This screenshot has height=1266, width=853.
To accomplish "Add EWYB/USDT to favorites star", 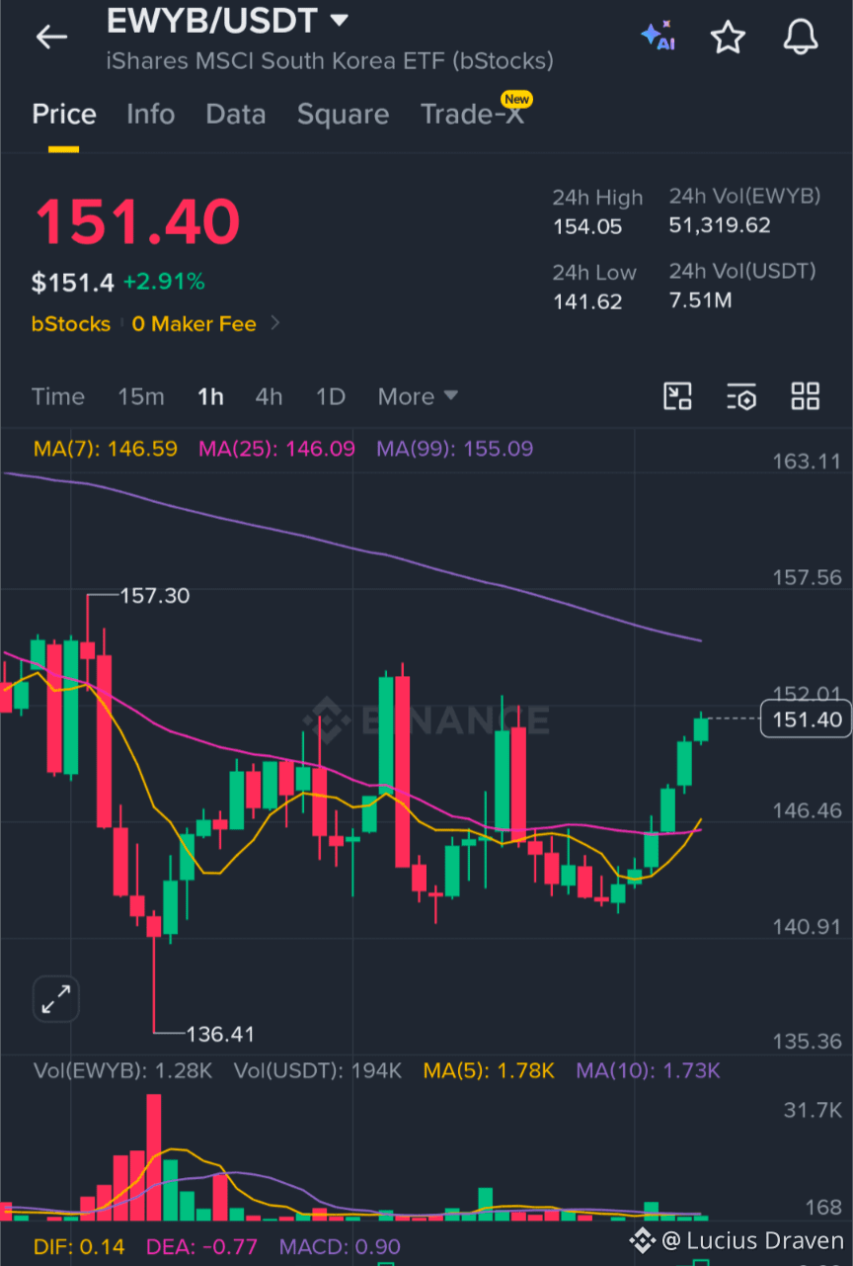I will click(728, 37).
